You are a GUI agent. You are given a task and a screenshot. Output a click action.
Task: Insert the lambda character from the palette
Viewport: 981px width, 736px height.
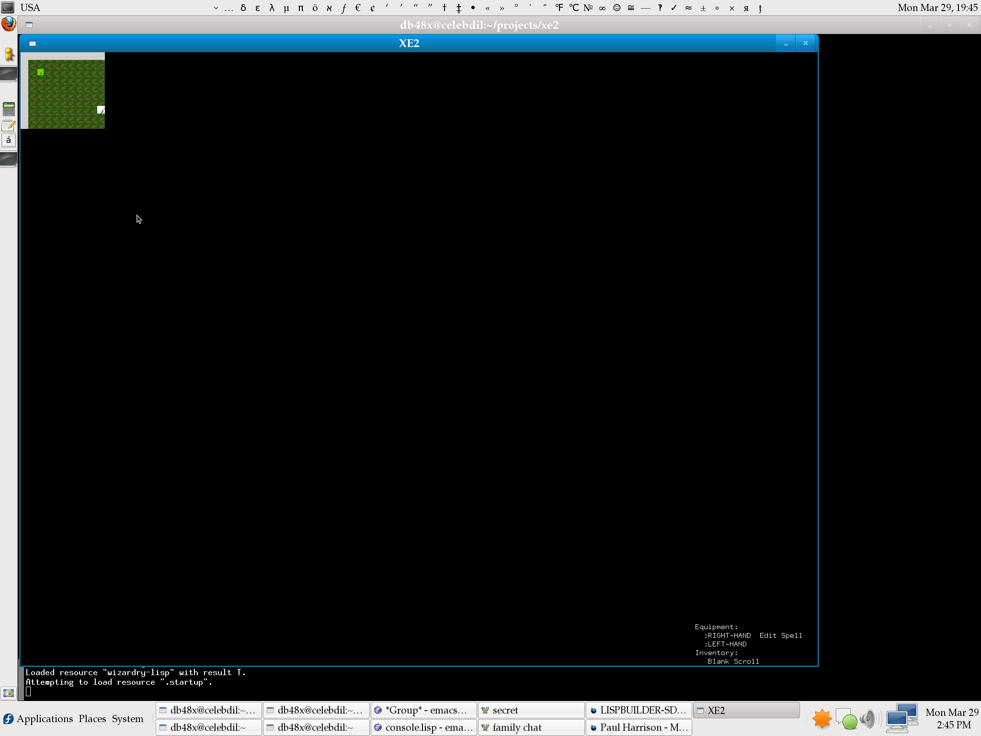[272, 8]
